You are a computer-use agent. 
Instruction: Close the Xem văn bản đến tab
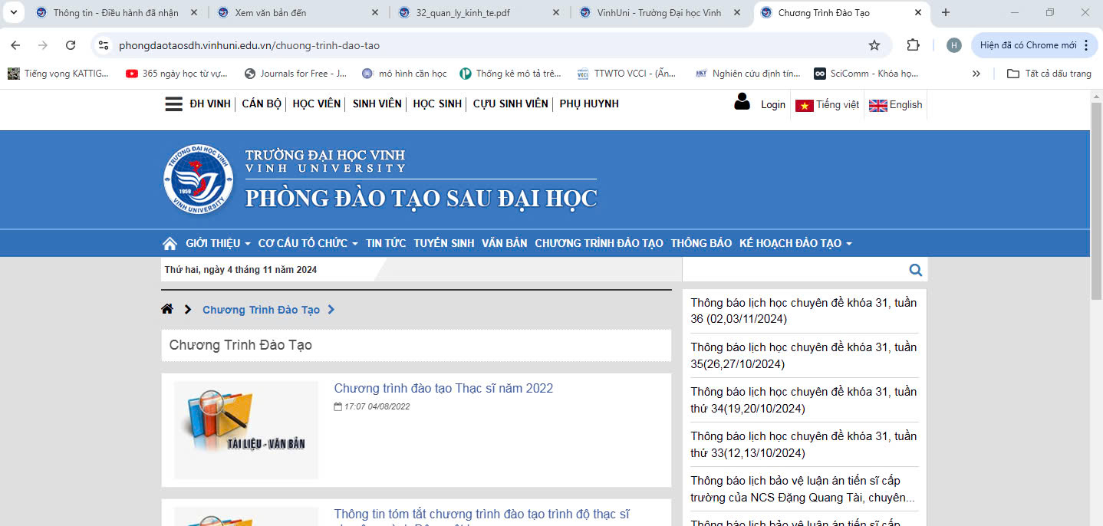[375, 13]
